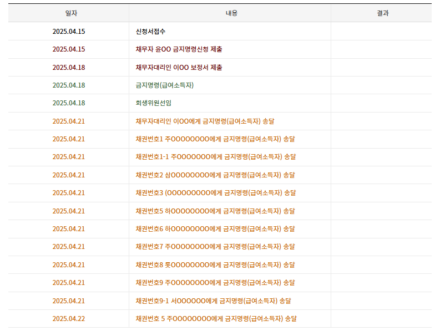This screenshot has height=336, width=435.
Task: Select the 2025.04.22 date cell
Action: [69, 318]
